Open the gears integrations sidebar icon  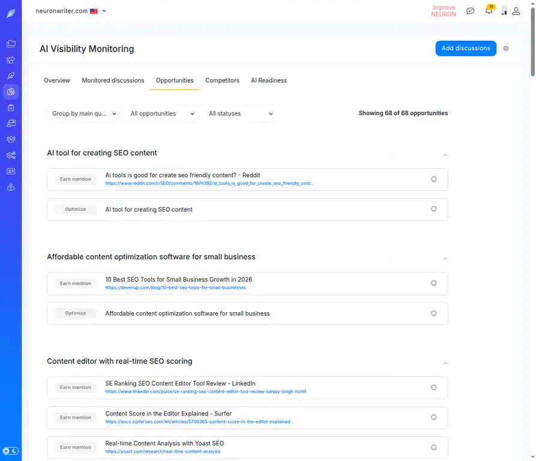click(11, 155)
